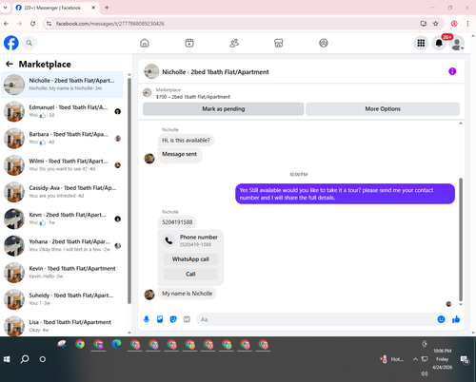Go to Home feed icon
The image size is (476, 382).
point(145,43)
